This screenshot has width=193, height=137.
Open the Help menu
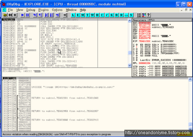[x=83, y=10]
